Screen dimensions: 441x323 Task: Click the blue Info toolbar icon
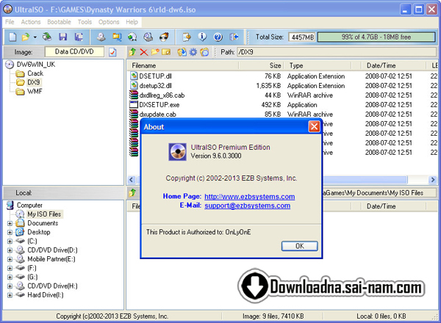point(202,37)
